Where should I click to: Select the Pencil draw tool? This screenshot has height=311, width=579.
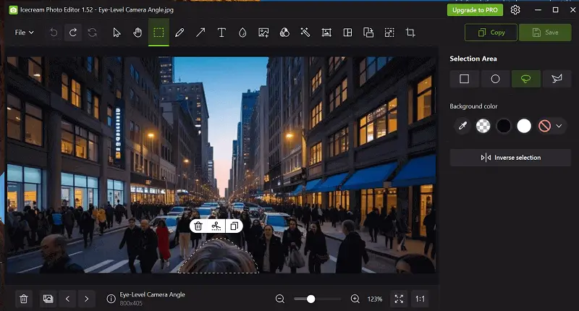pyautogui.click(x=179, y=33)
